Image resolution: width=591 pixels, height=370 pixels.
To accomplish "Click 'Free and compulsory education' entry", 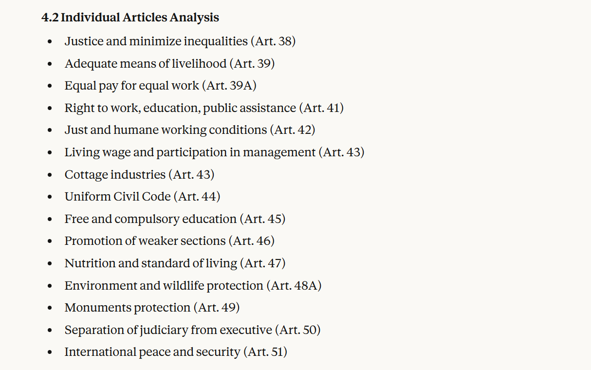I will click(150, 219).
